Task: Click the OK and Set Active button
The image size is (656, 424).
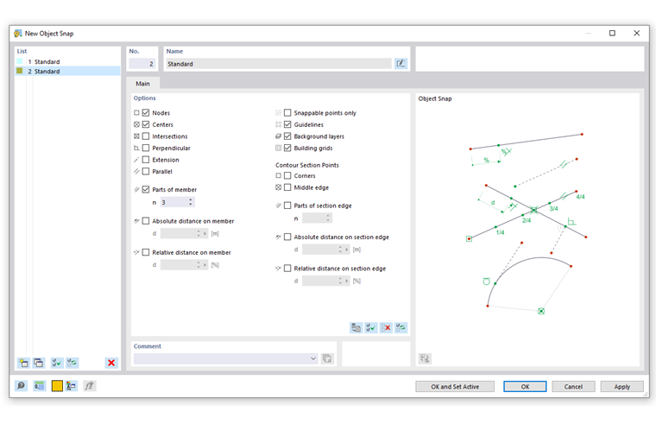Action: (455, 387)
